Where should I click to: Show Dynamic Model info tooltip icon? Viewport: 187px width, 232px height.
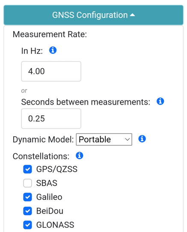pyautogui.click(x=142, y=139)
